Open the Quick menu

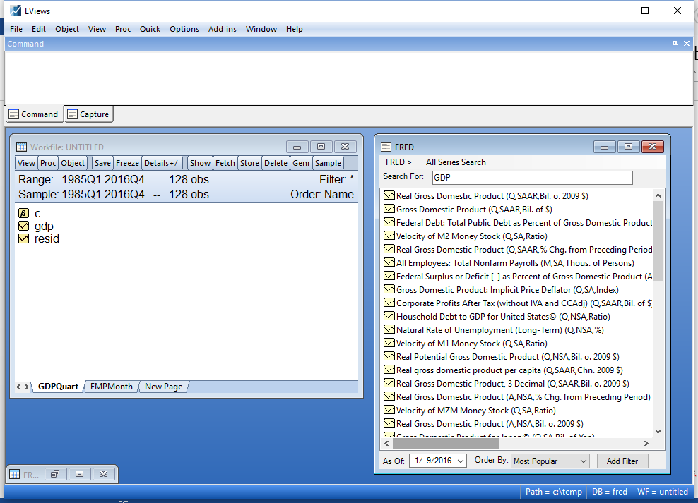150,29
